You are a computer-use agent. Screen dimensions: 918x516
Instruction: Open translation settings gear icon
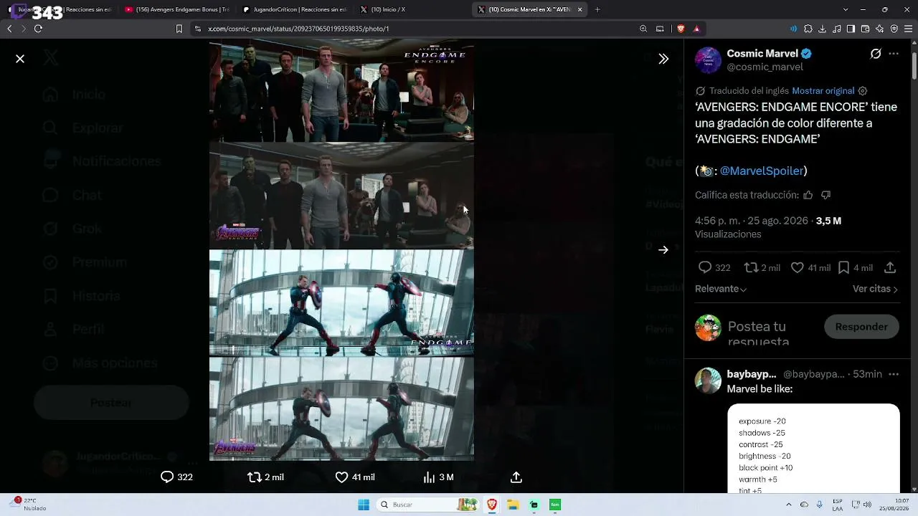pos(863,91)
